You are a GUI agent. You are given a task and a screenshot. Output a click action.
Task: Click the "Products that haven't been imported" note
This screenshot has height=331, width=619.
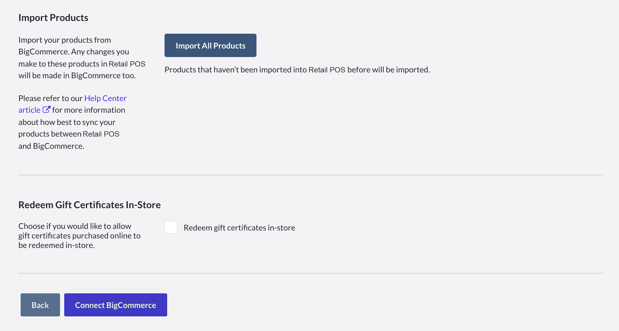pos(297,70)
